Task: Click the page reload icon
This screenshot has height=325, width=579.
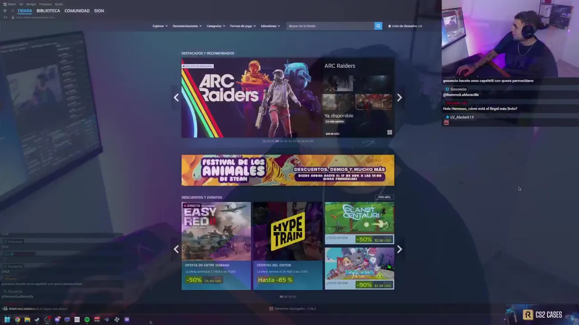Action: click(5, 17)
